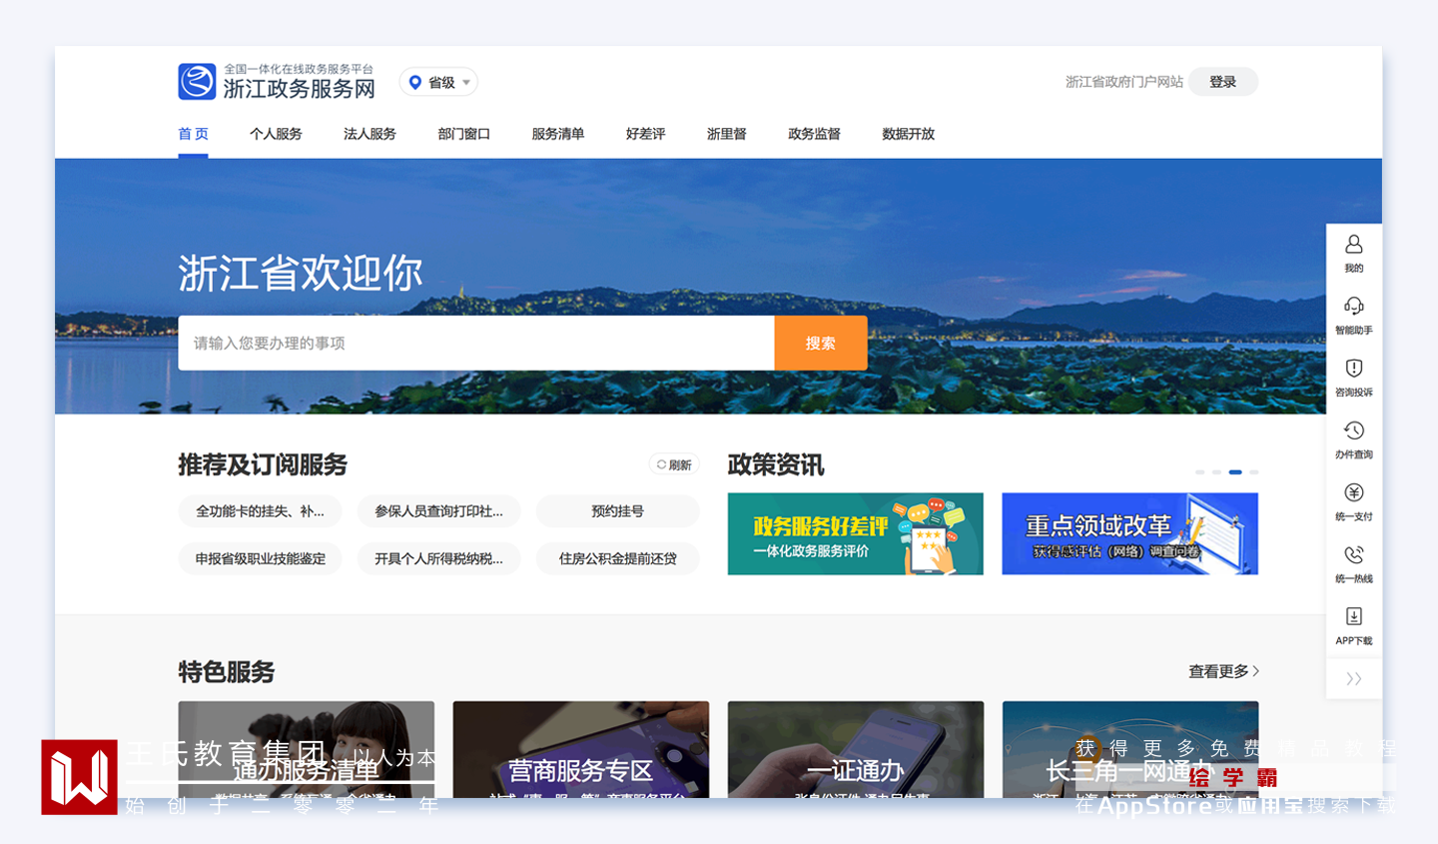Open the 法人服务 navigation tab

369,134
